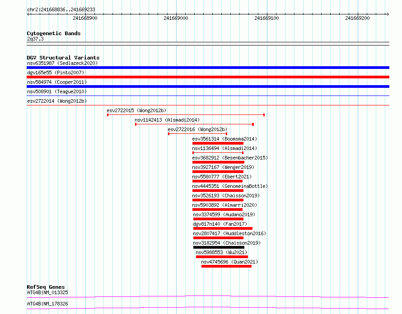The image size is (402, 314).
Task: Click the red bar under dgv817n140
Action: click(223, 228)
